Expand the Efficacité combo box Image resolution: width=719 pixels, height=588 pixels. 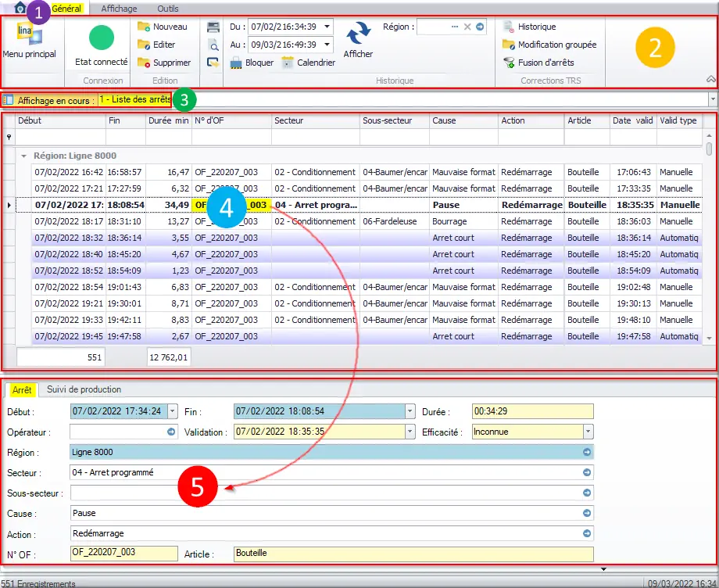coord(588,432)
